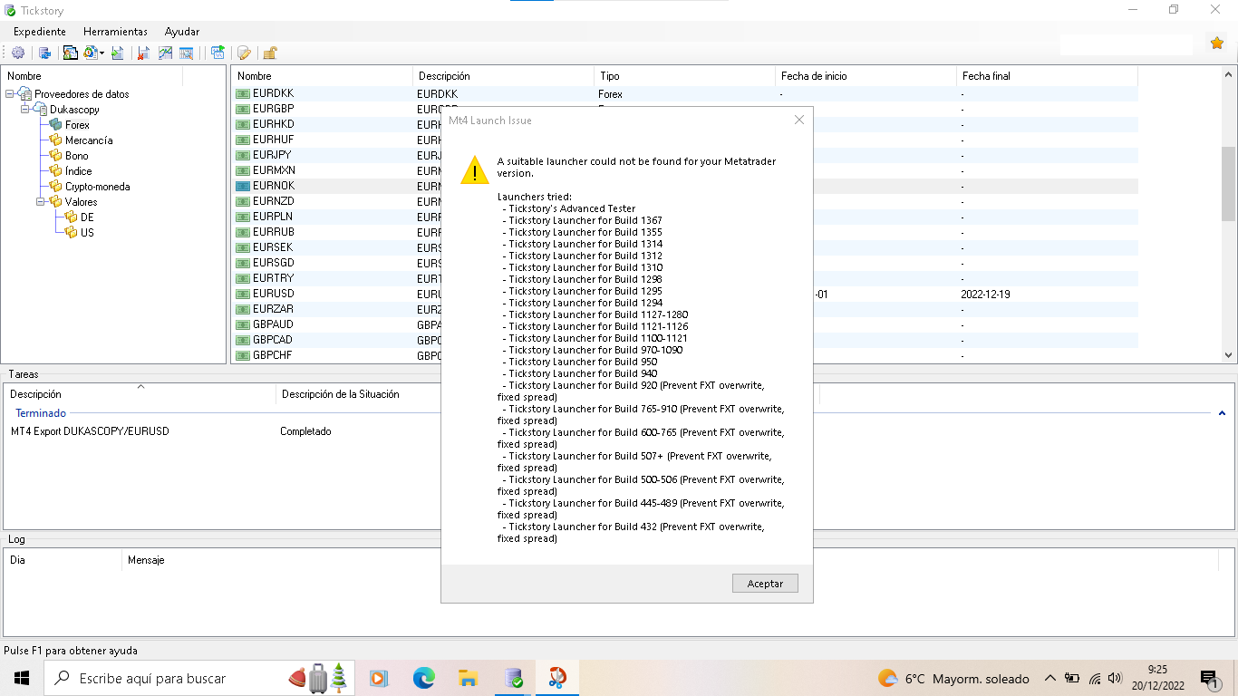The image size is (1238, 696).
Task: Select the GBPCHF symbol row
Action: (684, 355)
